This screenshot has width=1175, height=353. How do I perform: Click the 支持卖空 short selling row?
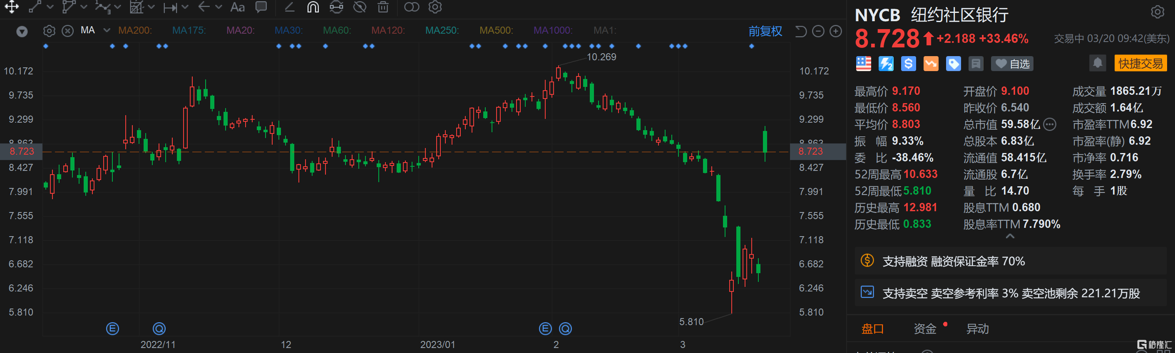click(1010, 293)
